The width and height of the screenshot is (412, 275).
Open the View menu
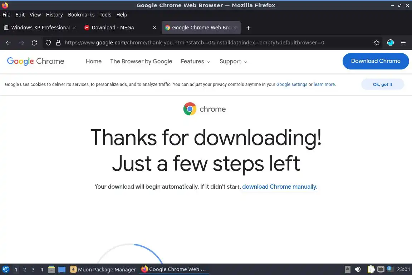(x=35, y=15)
